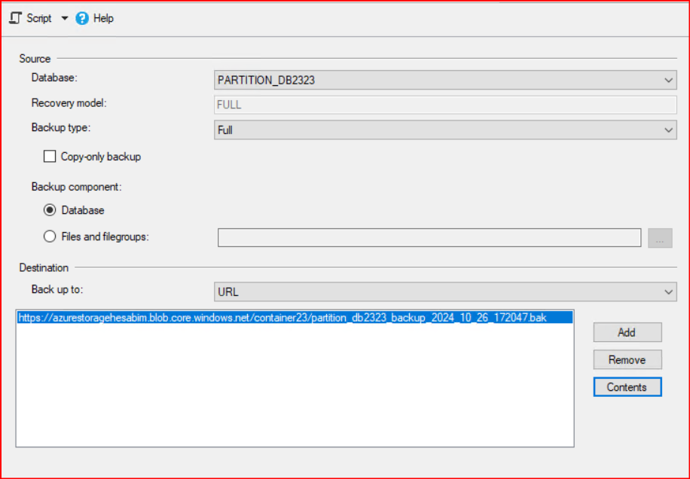Select the azurestoragehesabim backup URL entry

[281, 318]
